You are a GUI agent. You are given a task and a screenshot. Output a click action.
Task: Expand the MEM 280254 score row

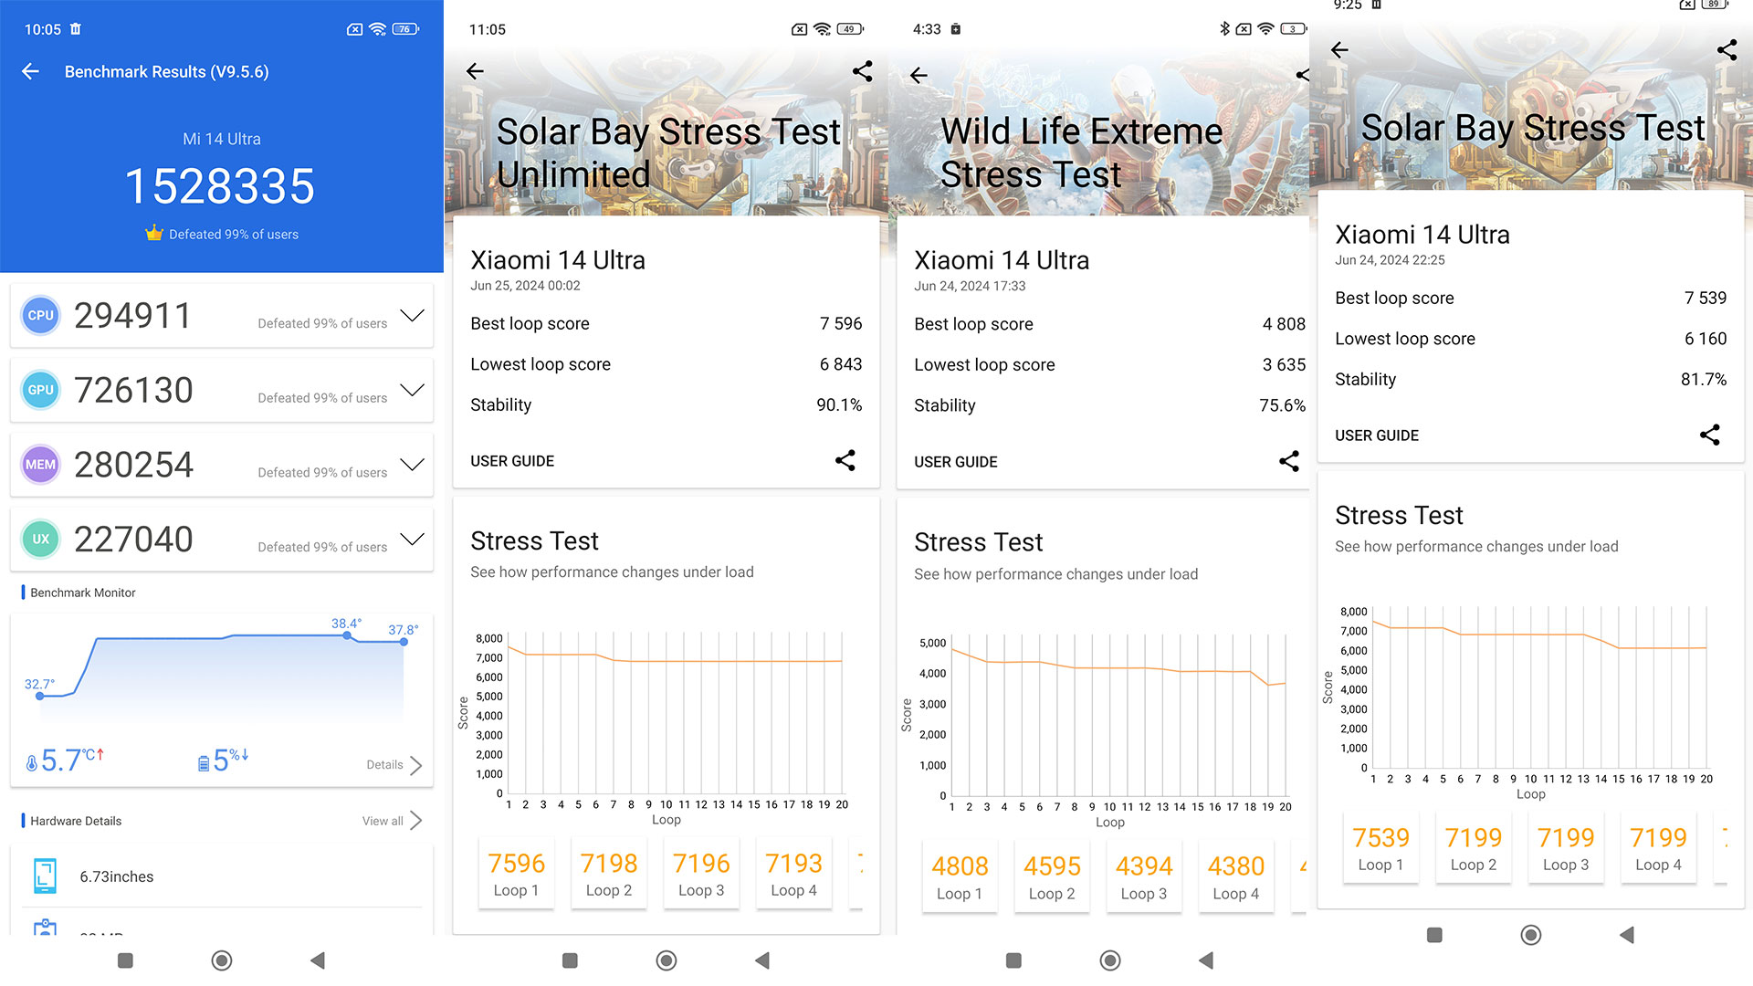click(413, 465)
